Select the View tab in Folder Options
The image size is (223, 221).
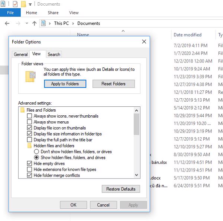pyautogui.click(x=36, y=54)
